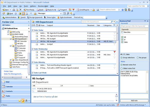
Task: Open BusinessMail Administration
Action: 9,17
